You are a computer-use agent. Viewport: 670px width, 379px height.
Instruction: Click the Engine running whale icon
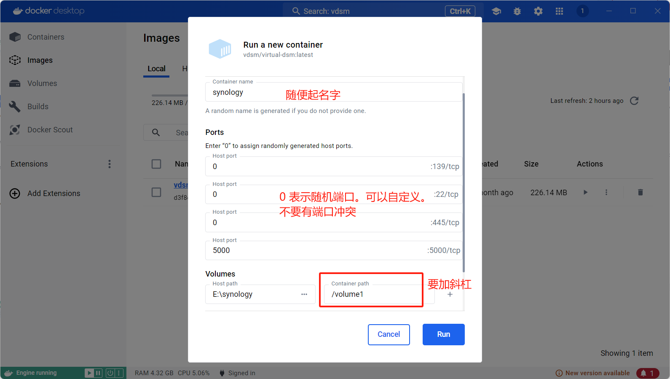8,373
